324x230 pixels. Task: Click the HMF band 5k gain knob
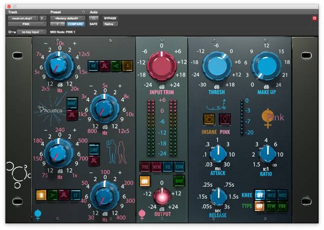105,109
